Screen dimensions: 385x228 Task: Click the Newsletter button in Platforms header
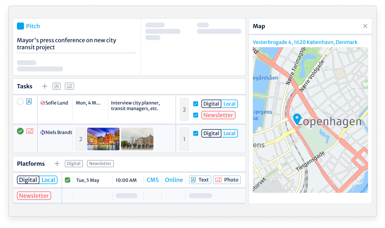click(x=100, y=164)
